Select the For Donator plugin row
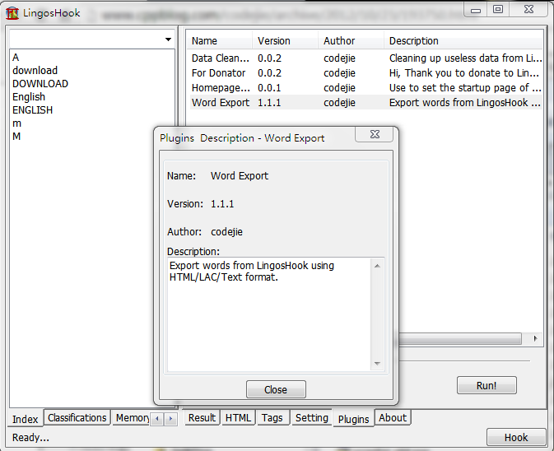The width and height of the screenshot is (554, 451). 366,72
